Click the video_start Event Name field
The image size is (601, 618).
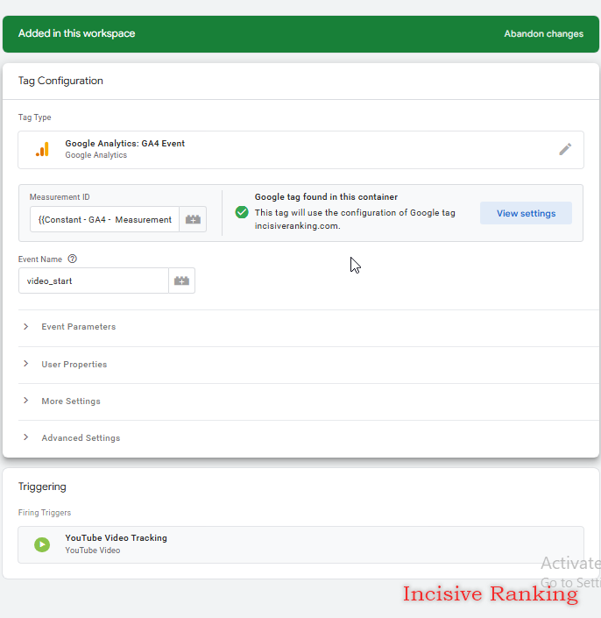(x=94, y=281)
